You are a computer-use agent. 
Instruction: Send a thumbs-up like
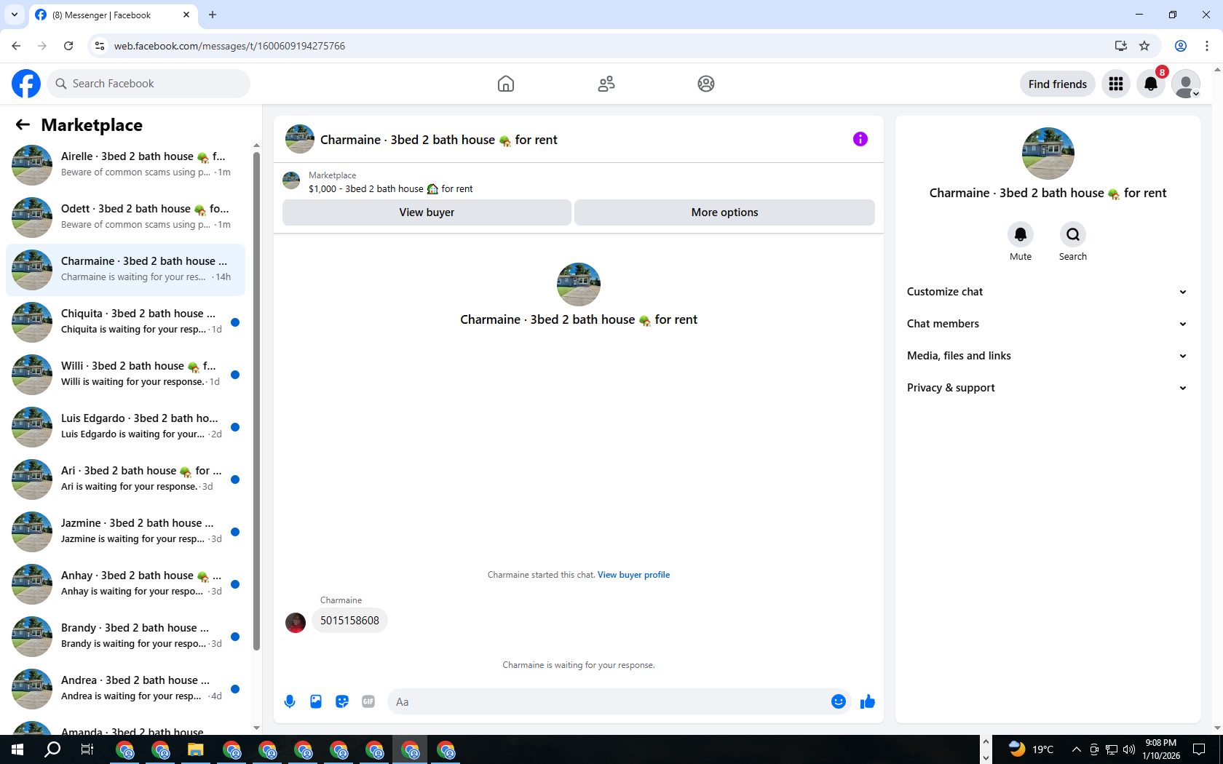(868, 701)
